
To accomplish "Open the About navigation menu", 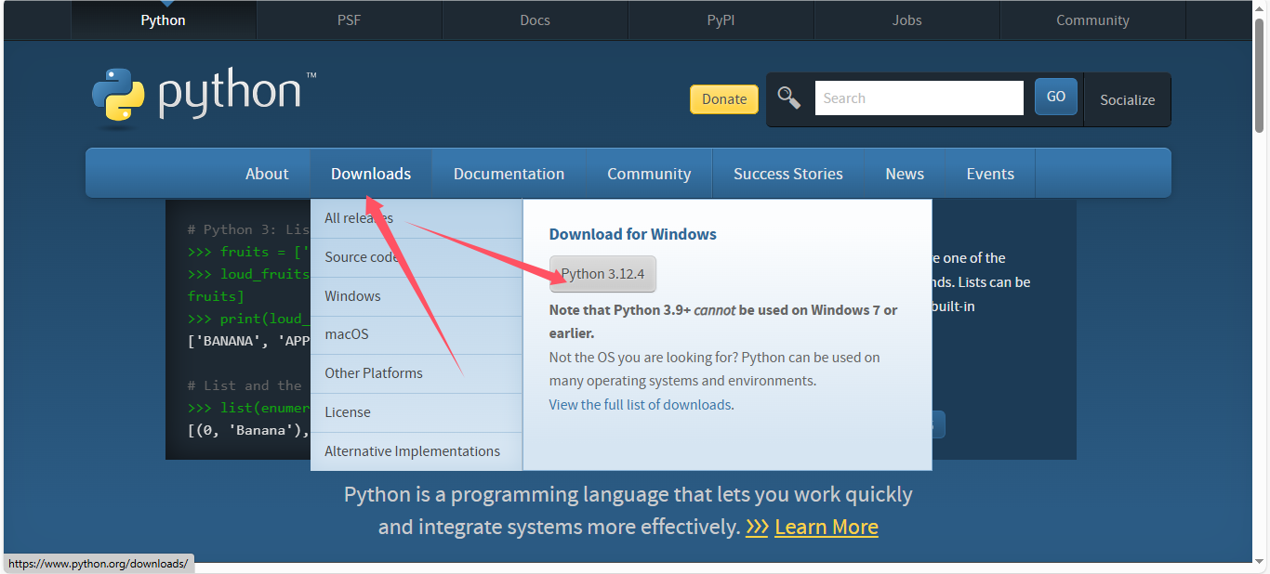I will point(267,174).
